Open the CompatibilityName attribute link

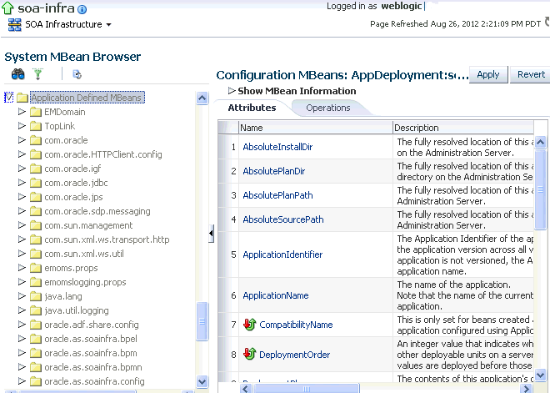296,325
